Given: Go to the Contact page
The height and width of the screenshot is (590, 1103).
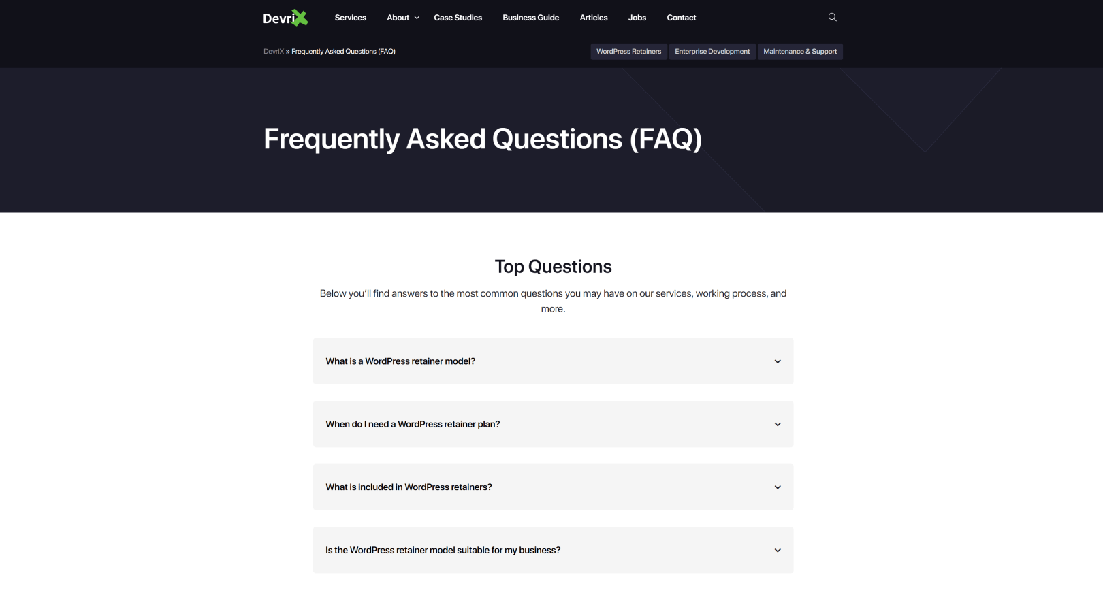Looking at the screenshot, I should [x=681, y=18].
